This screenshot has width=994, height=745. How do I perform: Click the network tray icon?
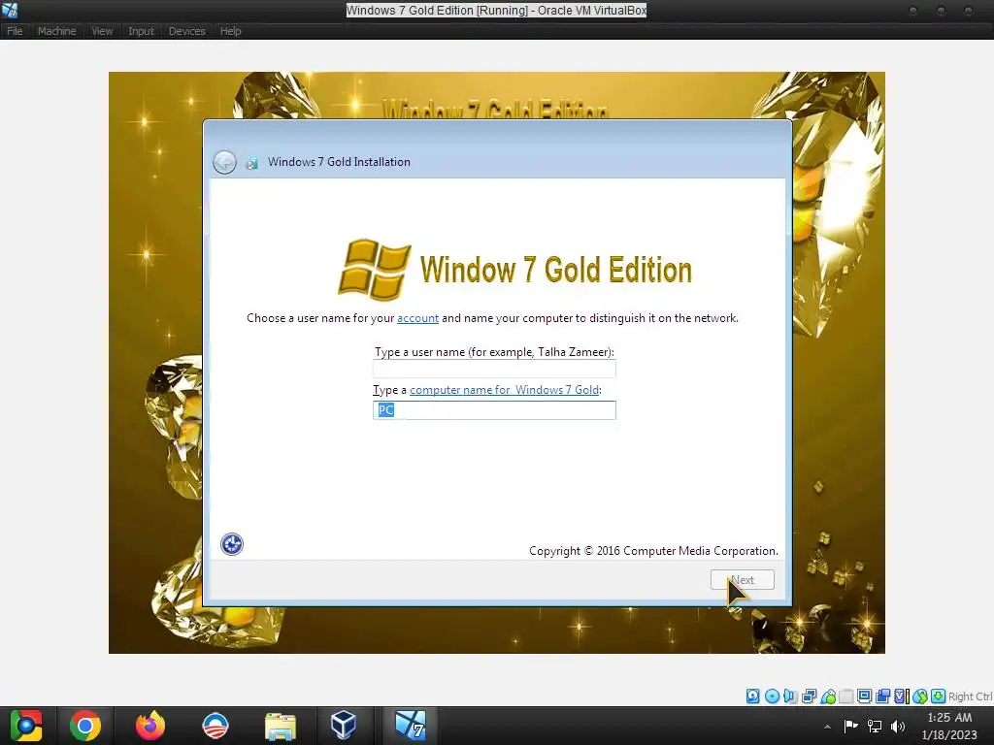click(875, 726)
